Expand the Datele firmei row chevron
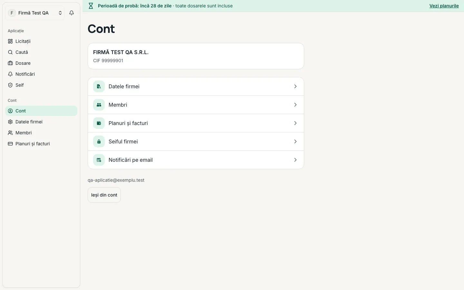Screen dimensions: 464x290 point(295,86)
